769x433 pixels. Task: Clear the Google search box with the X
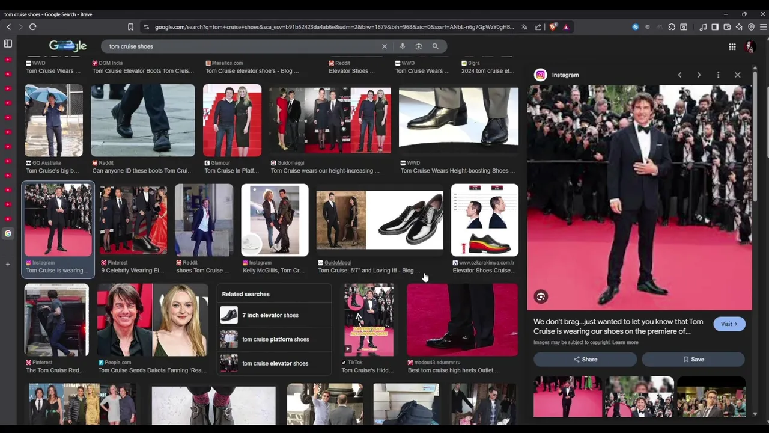[384, 46]
